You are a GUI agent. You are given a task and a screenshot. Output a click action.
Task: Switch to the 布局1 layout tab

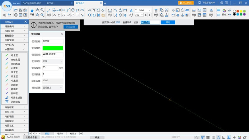[x=60, y=133]
